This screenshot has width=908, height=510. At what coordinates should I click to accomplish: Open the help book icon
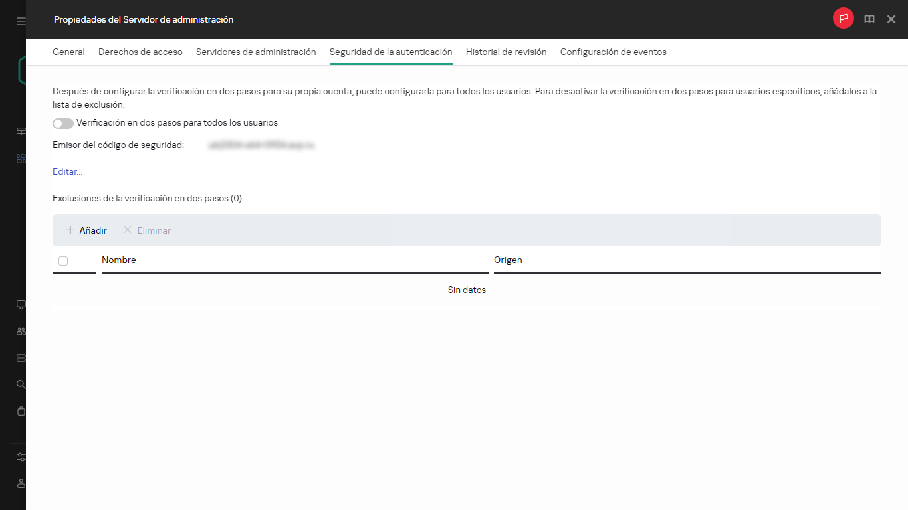[869, 19]
